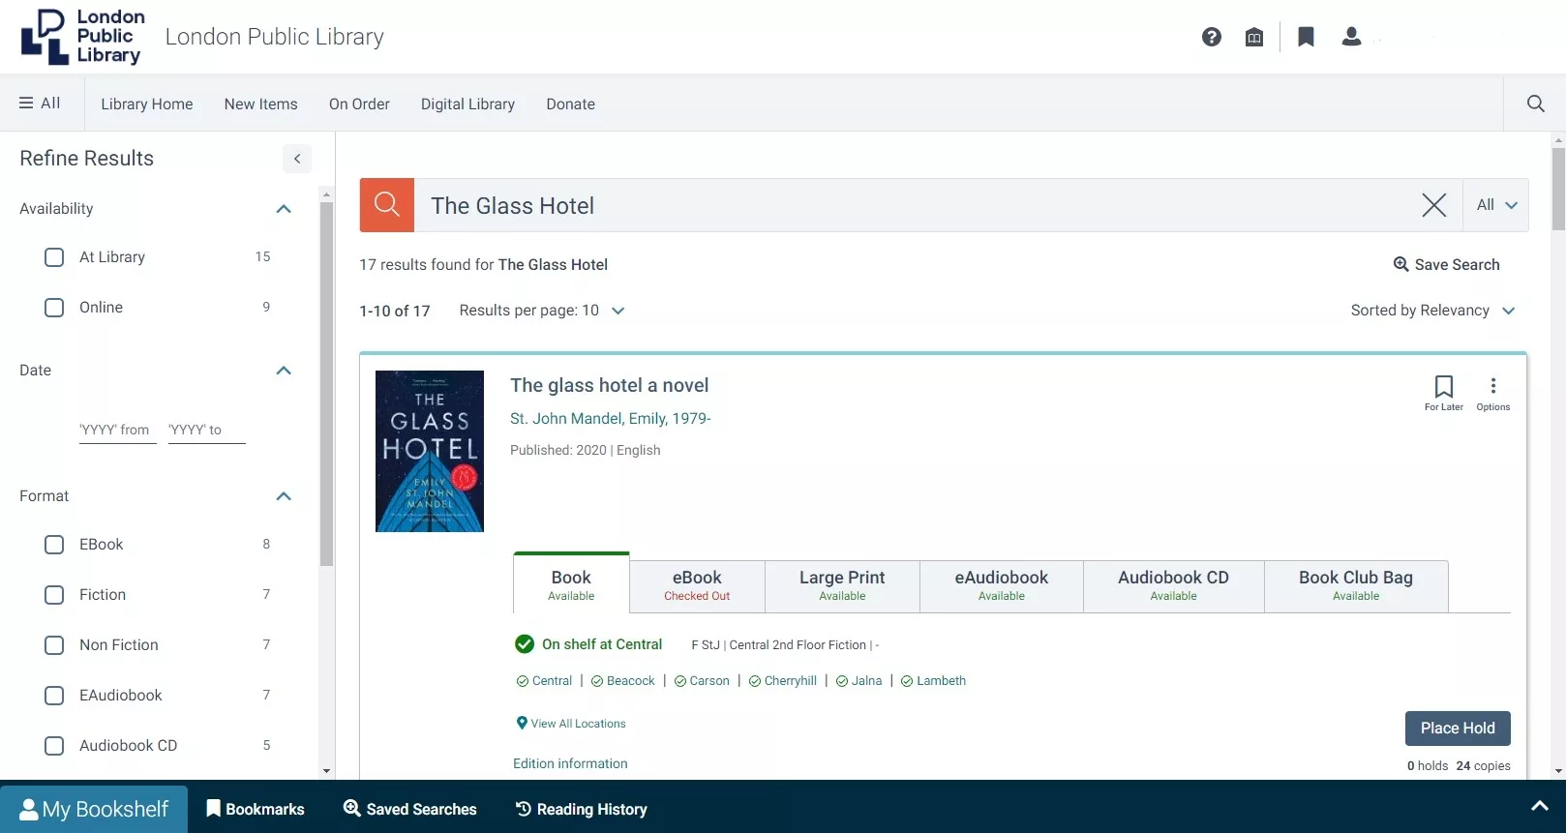Enable the Online availability checkbox
Viewport: 1566px width, 833px height.
click(x=54, y=308)
